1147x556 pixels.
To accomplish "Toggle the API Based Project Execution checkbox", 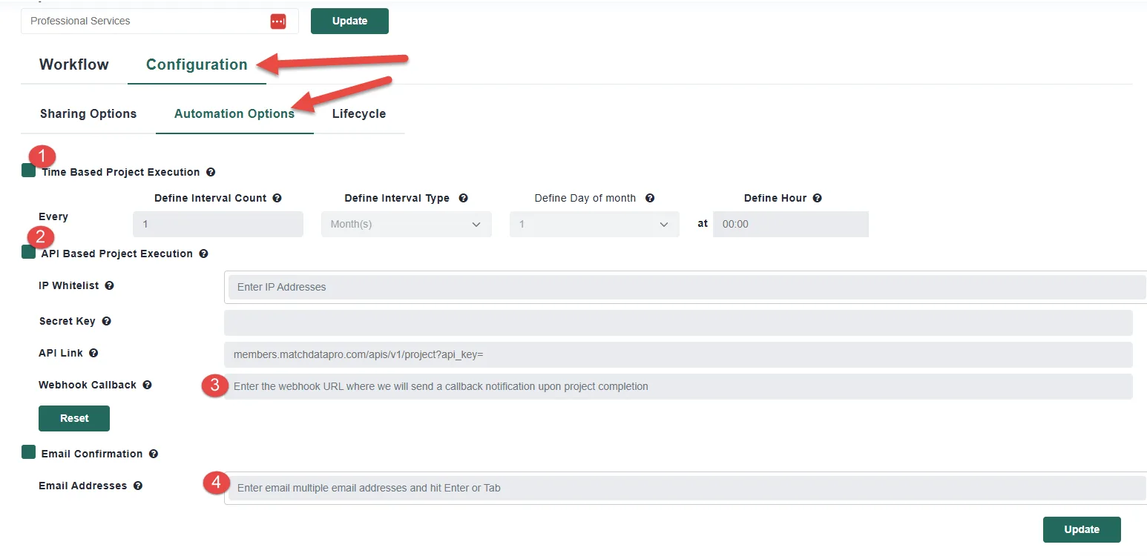I will [28, 253].
